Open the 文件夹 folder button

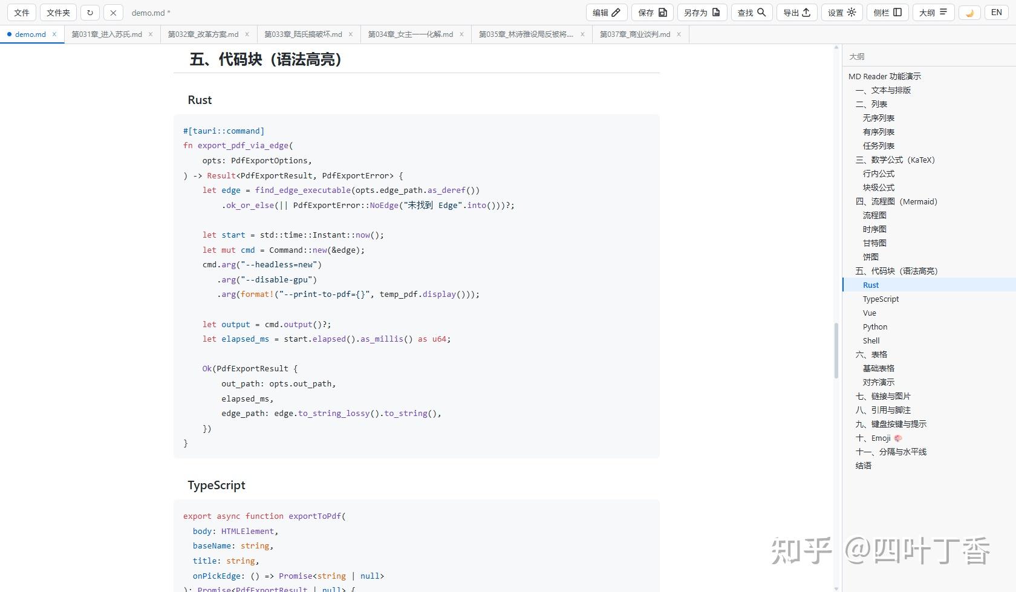point(58,13)
